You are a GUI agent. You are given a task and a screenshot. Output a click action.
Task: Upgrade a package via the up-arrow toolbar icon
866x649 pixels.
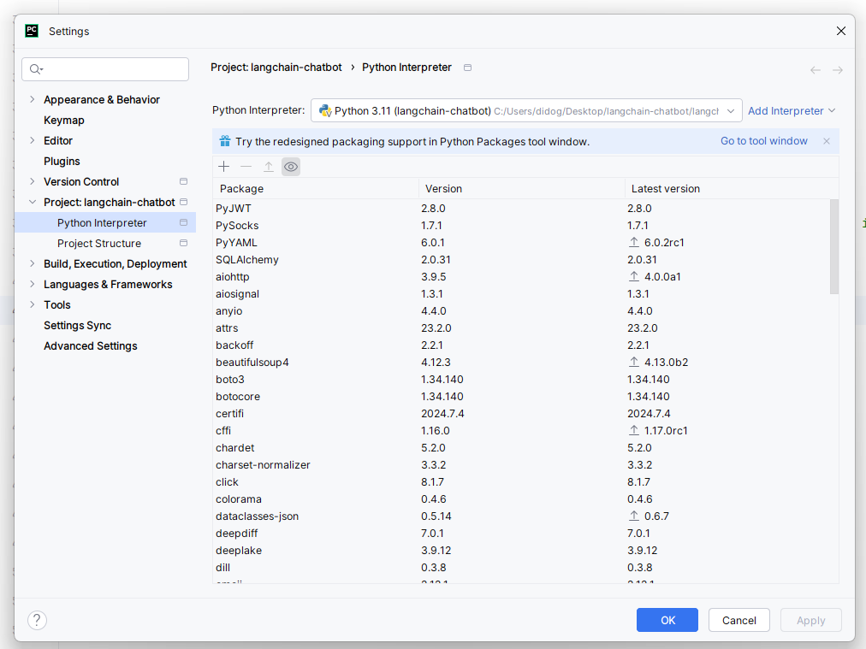coord(268,166)
